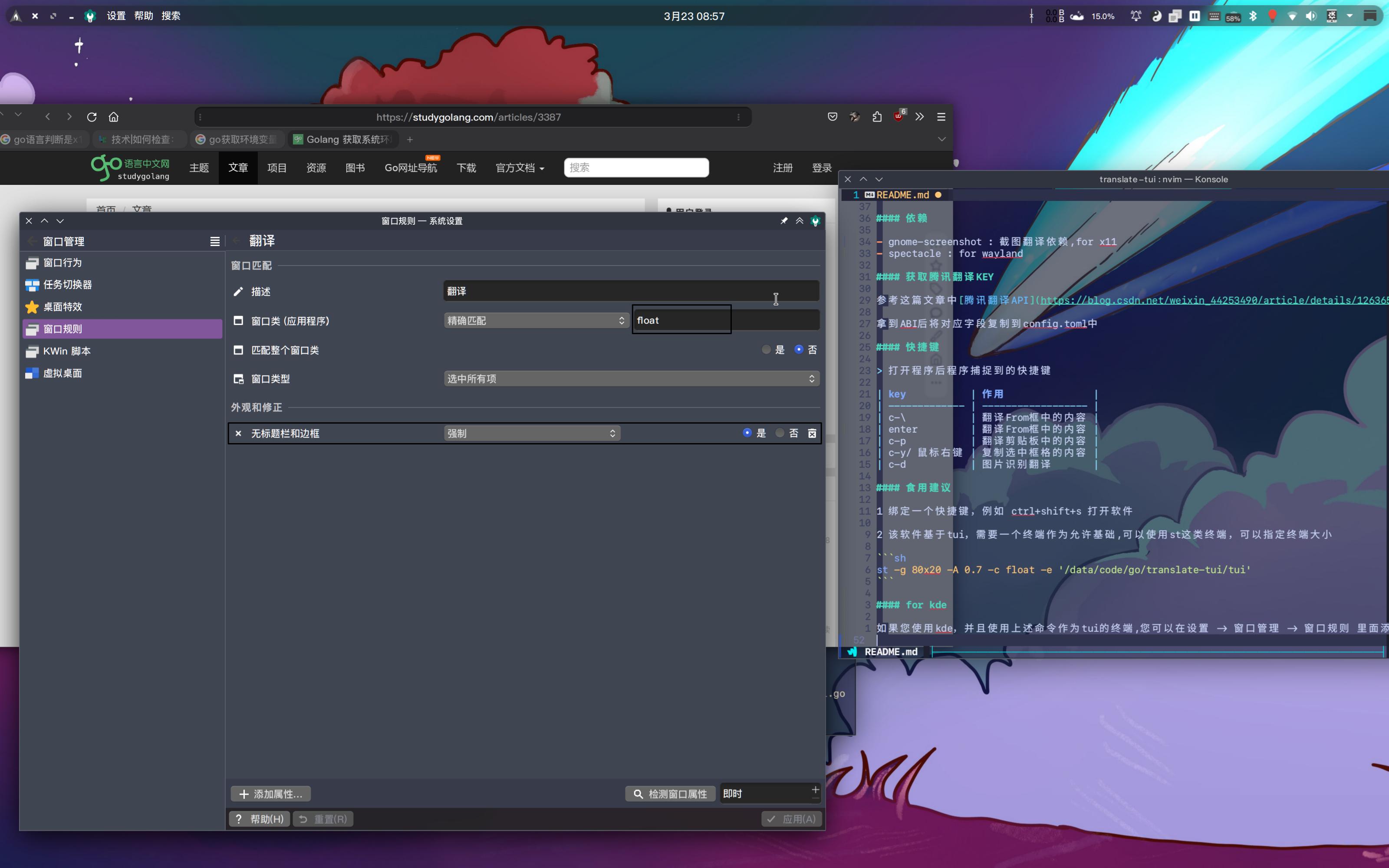This screenshot has height=868, width=1389.
Task: Open Go网址导航 on the studygolang navbar
Action: (411, 168)
